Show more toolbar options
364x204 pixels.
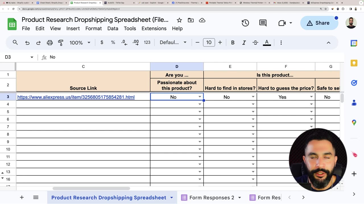[x=281, y=42]
